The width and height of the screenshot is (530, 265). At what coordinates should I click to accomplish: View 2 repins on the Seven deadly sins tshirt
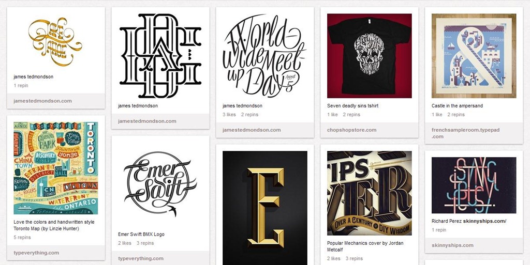click(x=351, y=115)
